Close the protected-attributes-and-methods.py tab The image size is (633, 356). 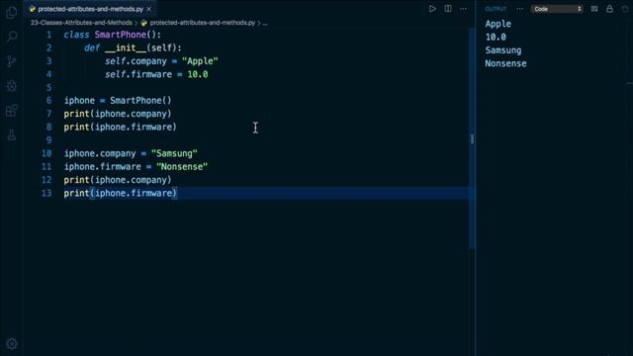pyautogui.click(x=149, y=9)
